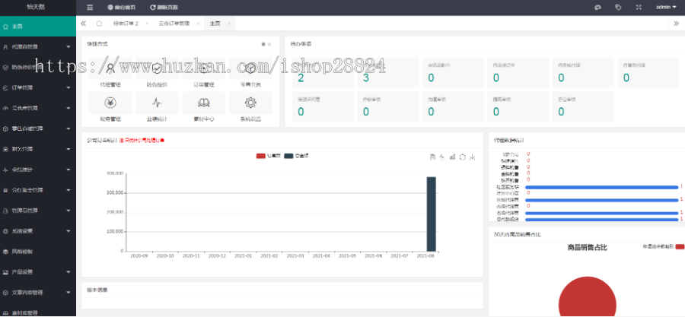Click dark 总金额 legend color swatch

[x=288, y=156]
